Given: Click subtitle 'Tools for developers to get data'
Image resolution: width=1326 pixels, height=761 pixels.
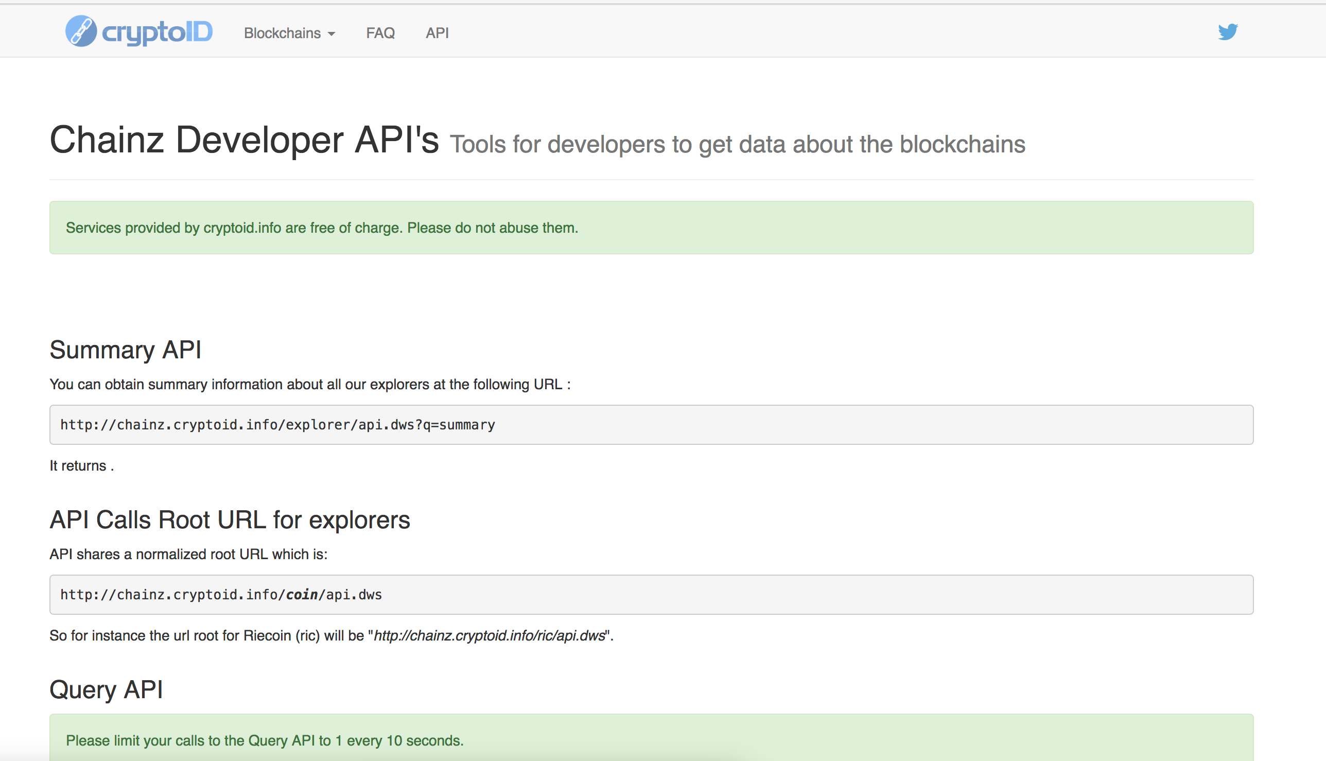Looking at the screenshot, I should [737, 144].
